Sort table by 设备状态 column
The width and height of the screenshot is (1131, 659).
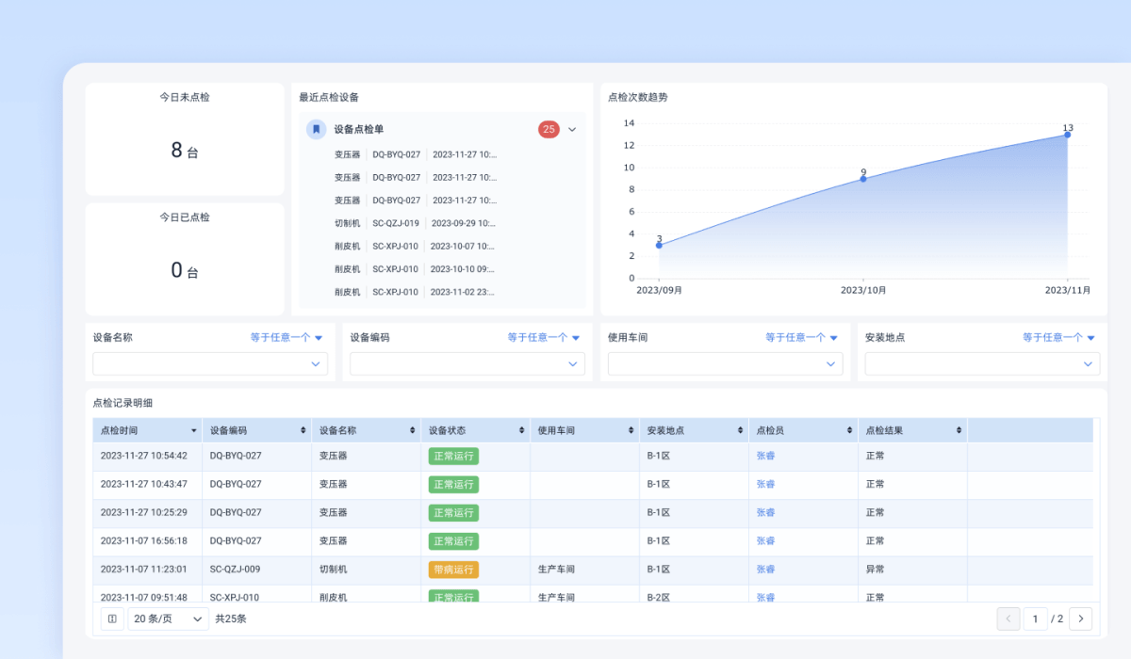[x=522, y=430]
